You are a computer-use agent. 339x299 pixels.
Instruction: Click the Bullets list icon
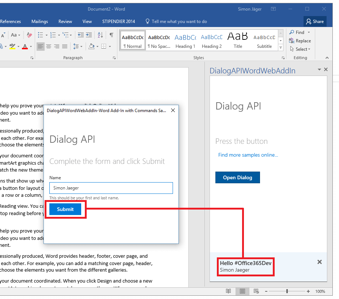(x=40, y=35)
